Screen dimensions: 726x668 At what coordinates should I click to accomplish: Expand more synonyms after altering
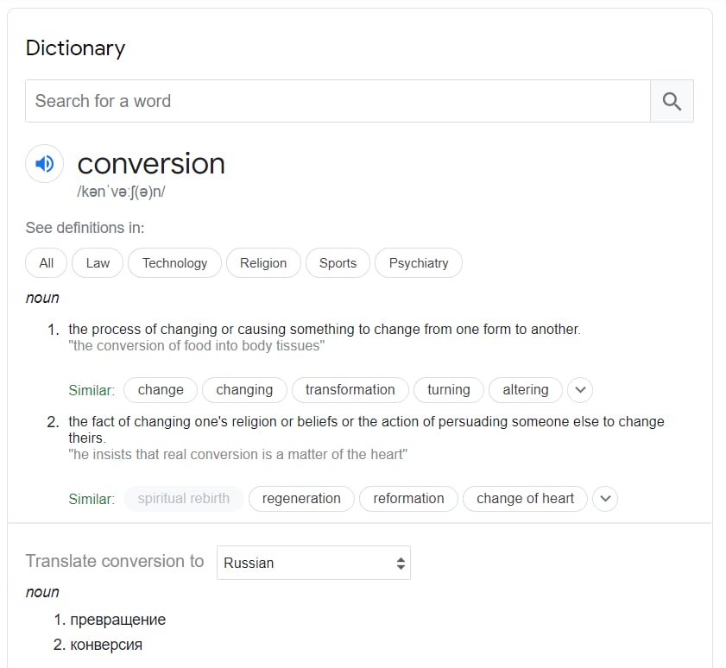(x=580, y=390)
